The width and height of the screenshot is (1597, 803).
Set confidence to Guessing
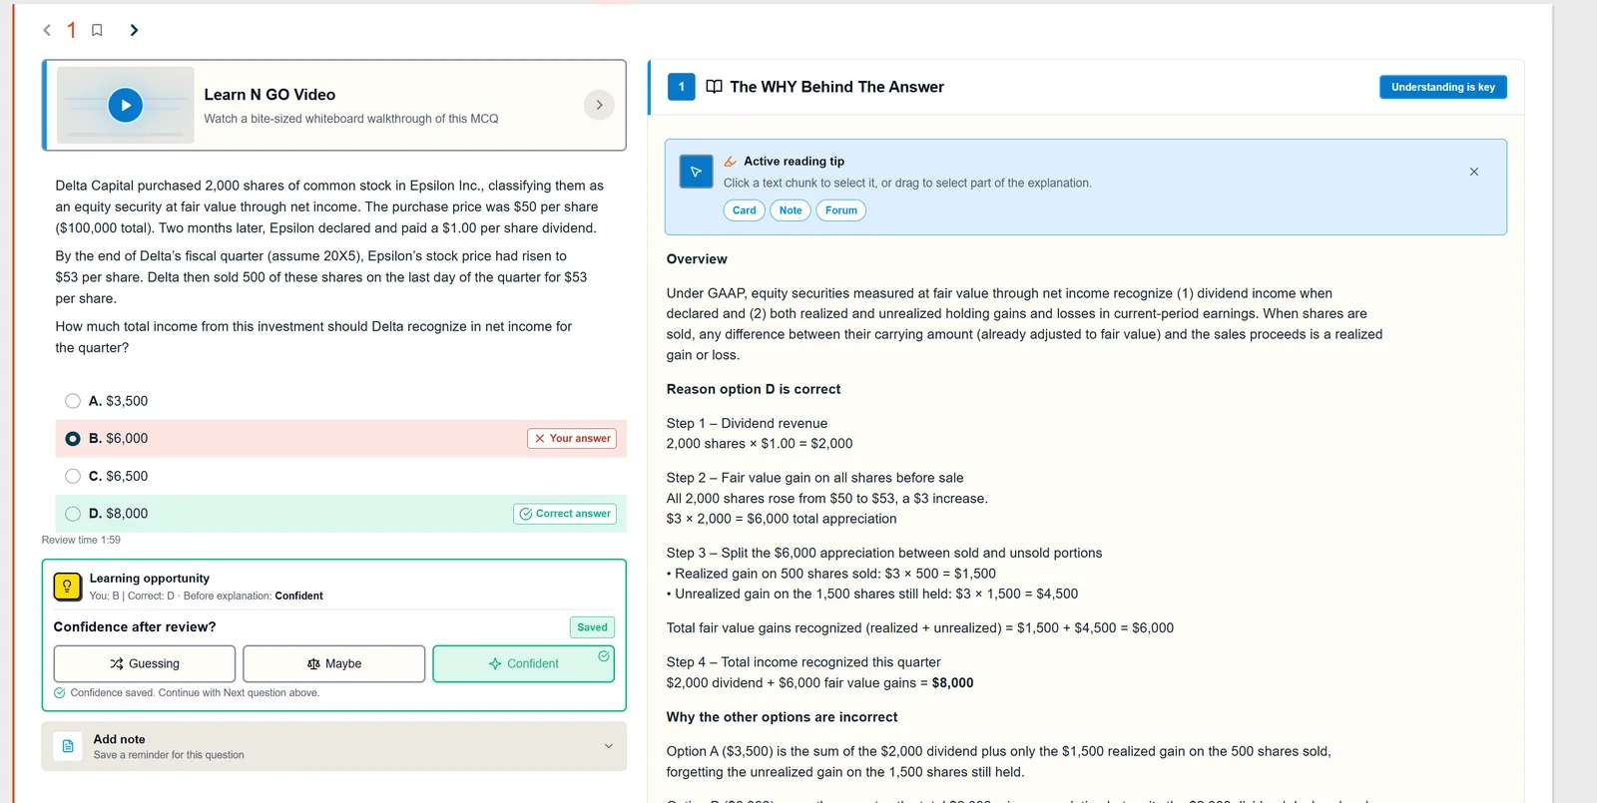[x=145, y=663]
